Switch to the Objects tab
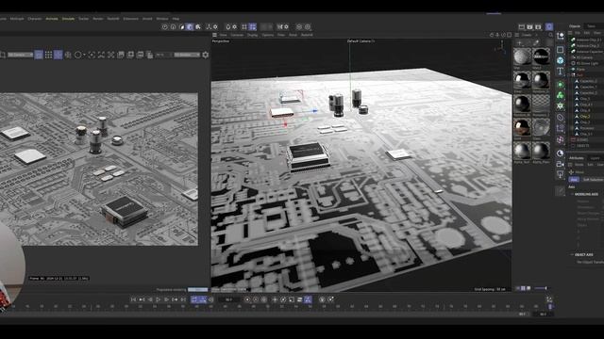Screen dimensions: 604x339 [575, 26]
